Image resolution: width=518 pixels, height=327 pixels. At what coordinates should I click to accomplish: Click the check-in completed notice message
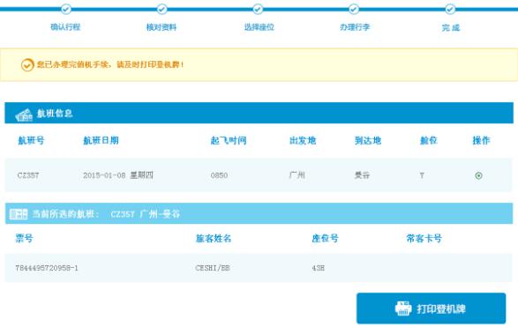coord(110,64)
